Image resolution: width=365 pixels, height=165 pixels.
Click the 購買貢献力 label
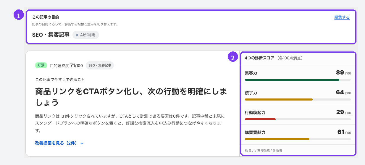[x=255, y=132]
